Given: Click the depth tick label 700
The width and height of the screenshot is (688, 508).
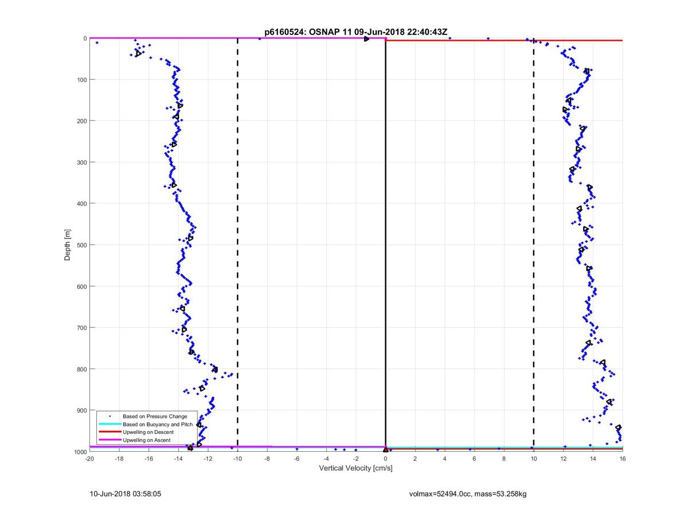Looking at the screenshot, I should (x=81, y=328).
